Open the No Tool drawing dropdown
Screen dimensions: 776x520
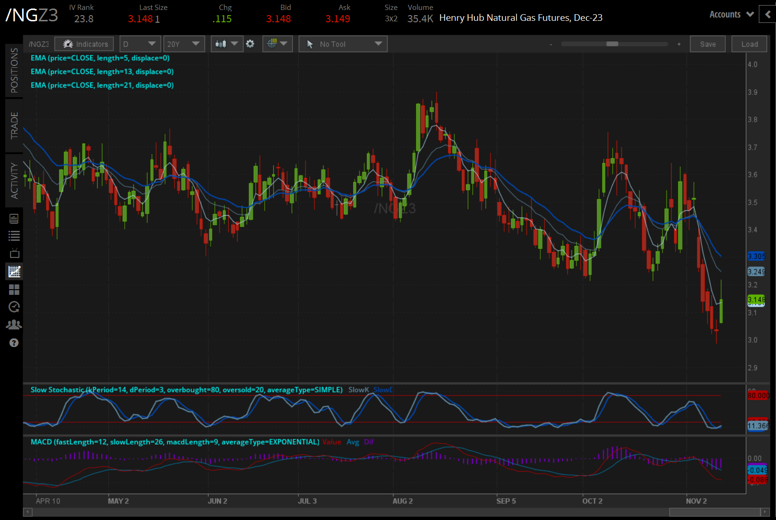[343, 44]
